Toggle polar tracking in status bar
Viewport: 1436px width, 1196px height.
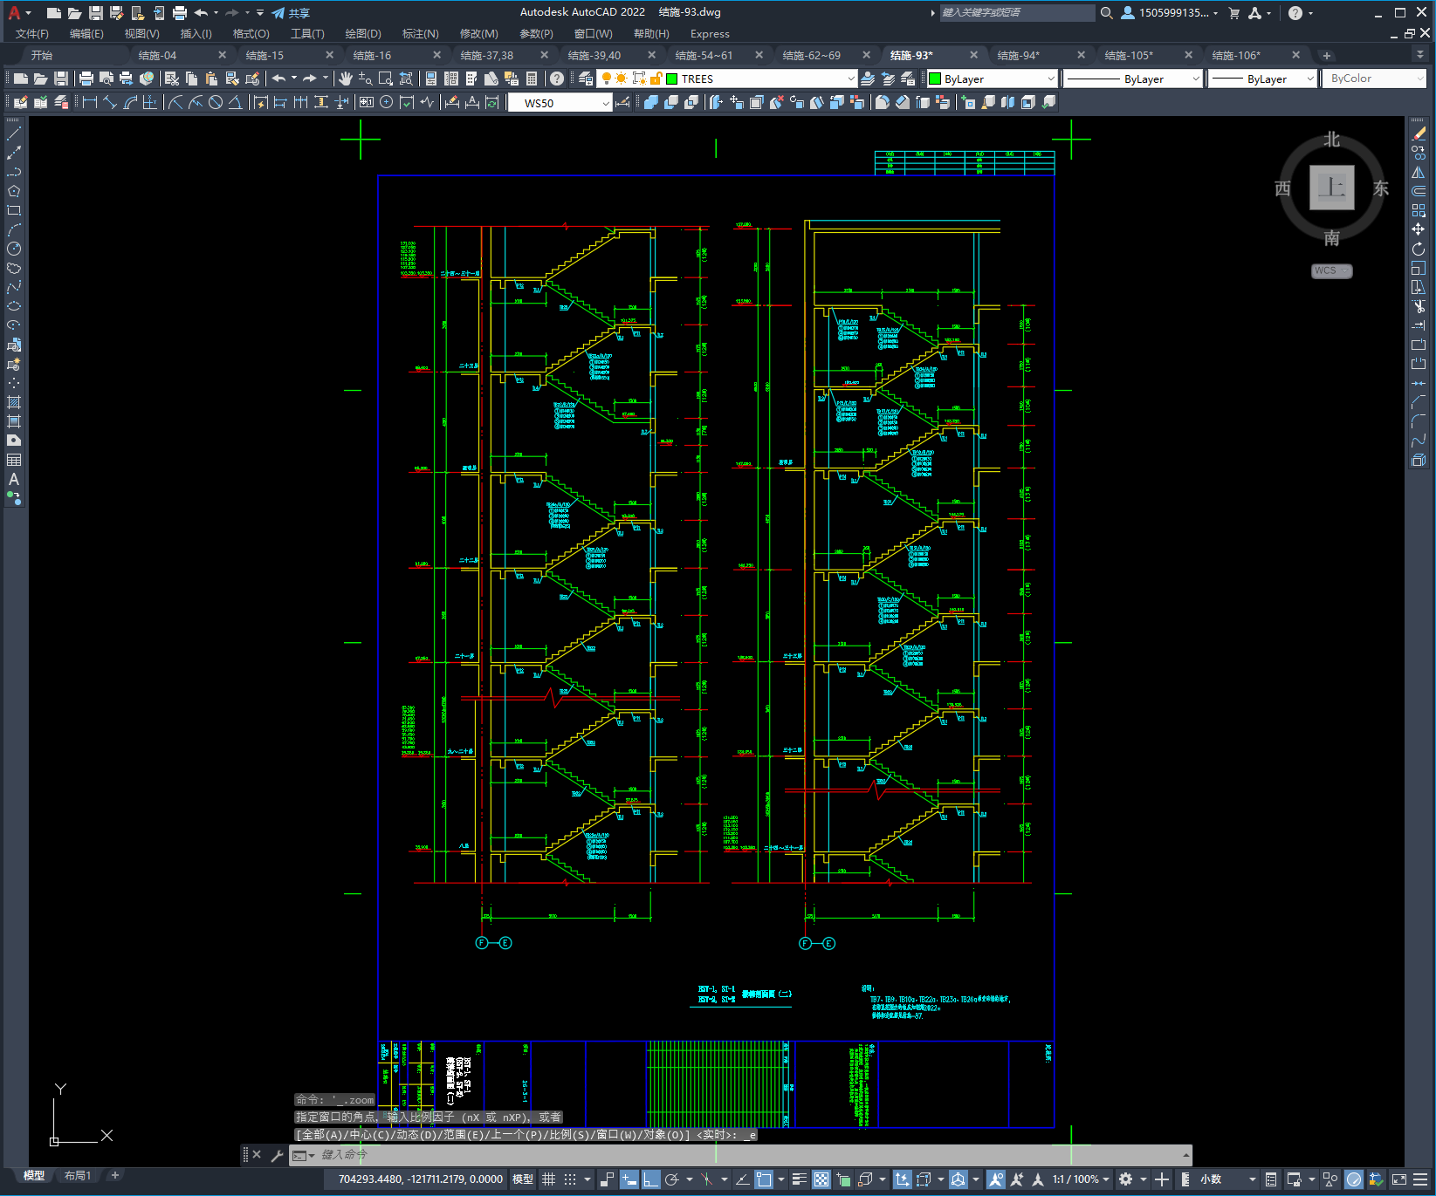(671, 1179)
